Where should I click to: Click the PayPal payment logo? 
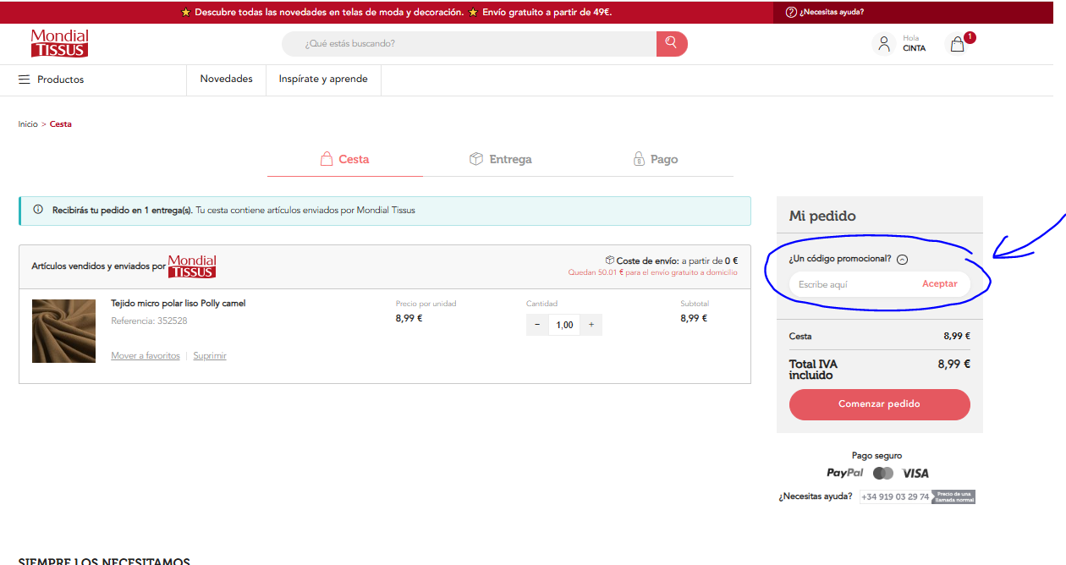pos(844,473)
